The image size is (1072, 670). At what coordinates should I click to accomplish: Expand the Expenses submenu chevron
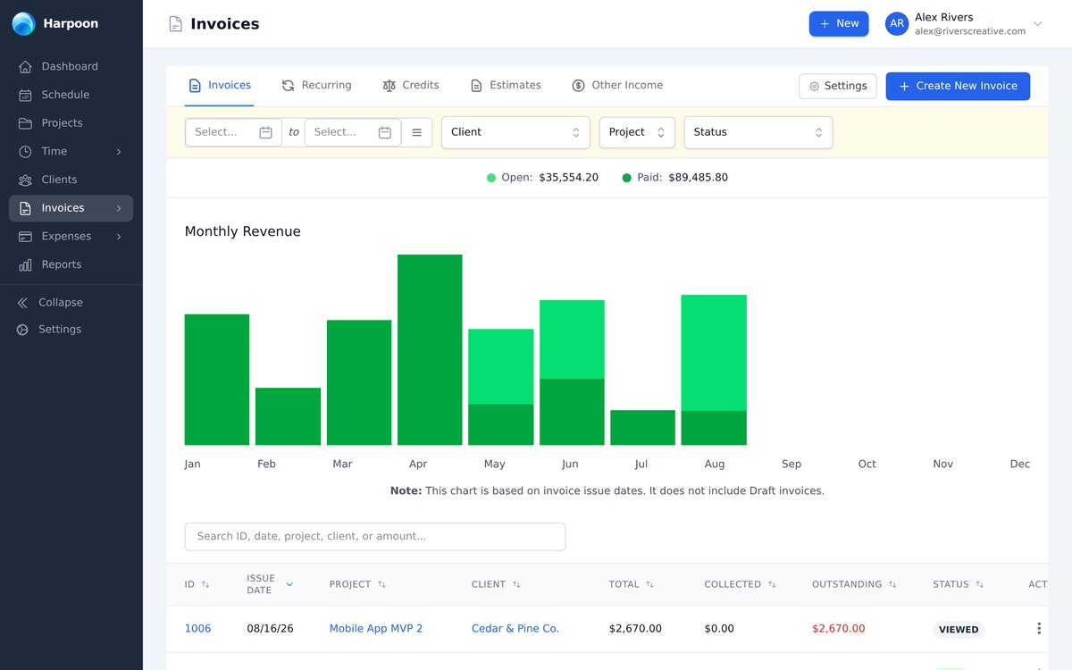coord(119,237)
